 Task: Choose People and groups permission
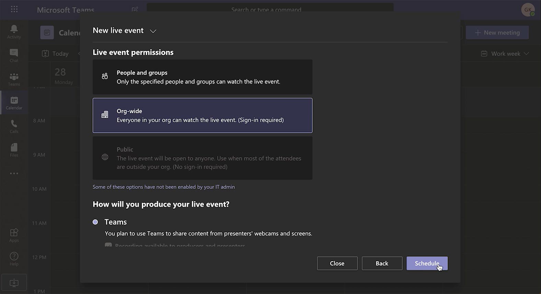(203, 77)
